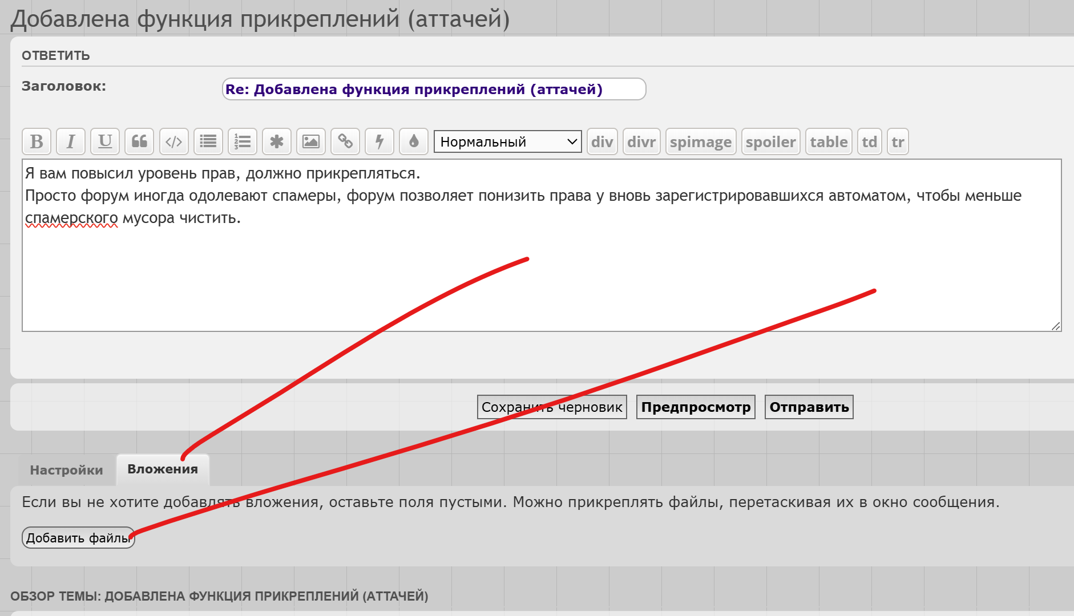Click the Предпросмотр button

click(x=696, y=407)
